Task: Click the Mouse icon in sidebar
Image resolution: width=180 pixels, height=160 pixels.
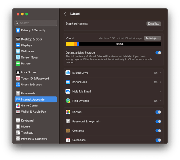Action: 18,127
